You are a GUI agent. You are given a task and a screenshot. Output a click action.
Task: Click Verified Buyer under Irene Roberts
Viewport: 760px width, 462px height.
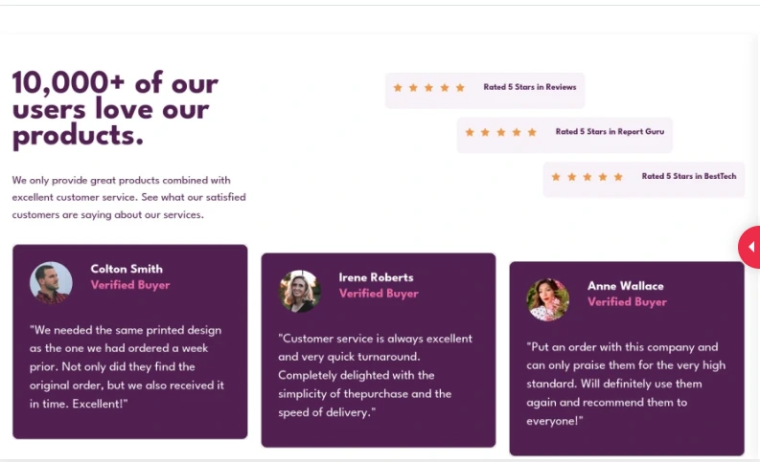(x=379, y=294)
